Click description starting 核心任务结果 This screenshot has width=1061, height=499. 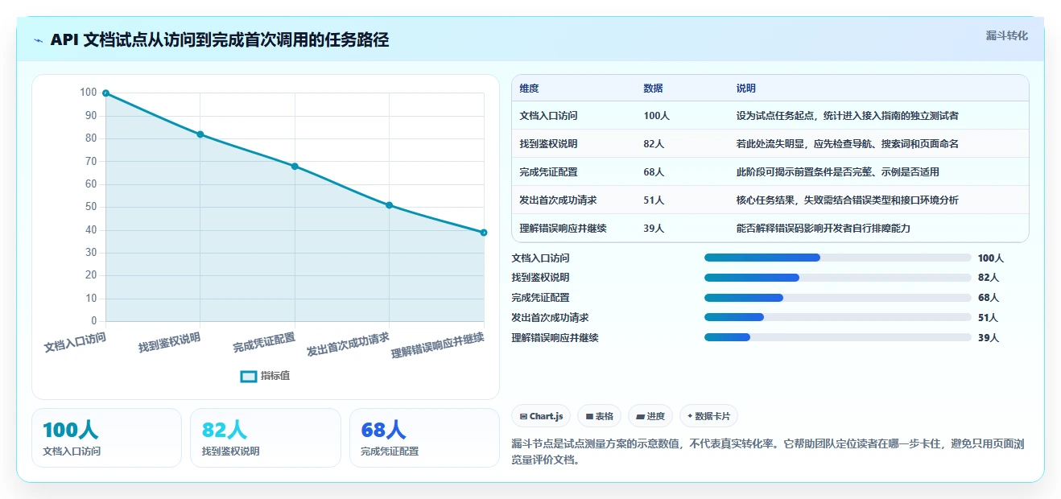847,200
